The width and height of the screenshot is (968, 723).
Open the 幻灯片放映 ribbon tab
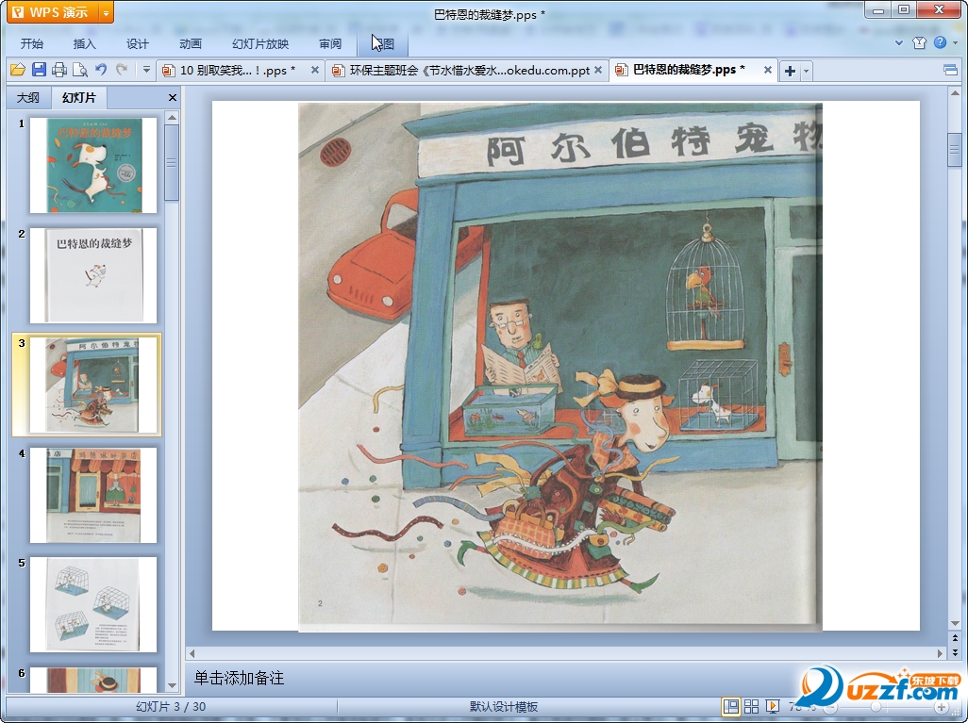click(x=260, y=43)
